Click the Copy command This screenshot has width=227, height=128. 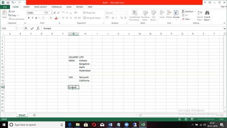(12, 15)
